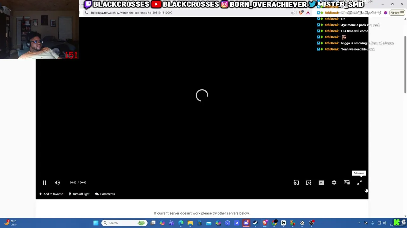407x228 pixels.
Task: Open Discord from taskbar
Action: pyautogui.click(x=246, y=223)
